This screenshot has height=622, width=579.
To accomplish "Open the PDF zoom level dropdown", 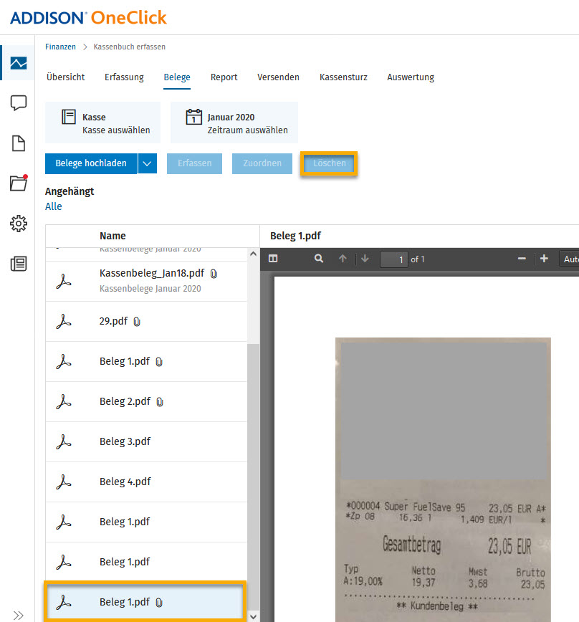I will pyautogui.click(x=569, y=259).
